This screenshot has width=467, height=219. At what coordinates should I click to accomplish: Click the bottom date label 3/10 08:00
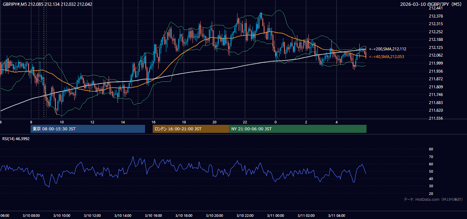[31, 216]
